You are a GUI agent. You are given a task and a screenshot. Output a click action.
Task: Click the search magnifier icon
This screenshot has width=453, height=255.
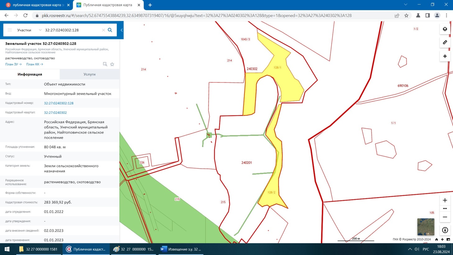[110, 30]
